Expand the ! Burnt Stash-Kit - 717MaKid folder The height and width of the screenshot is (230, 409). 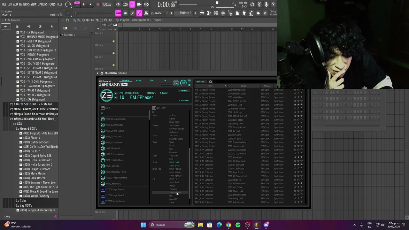(31, 104)
